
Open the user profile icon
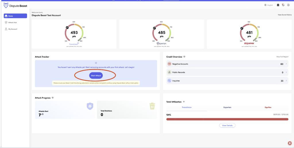tap(288, 5)
